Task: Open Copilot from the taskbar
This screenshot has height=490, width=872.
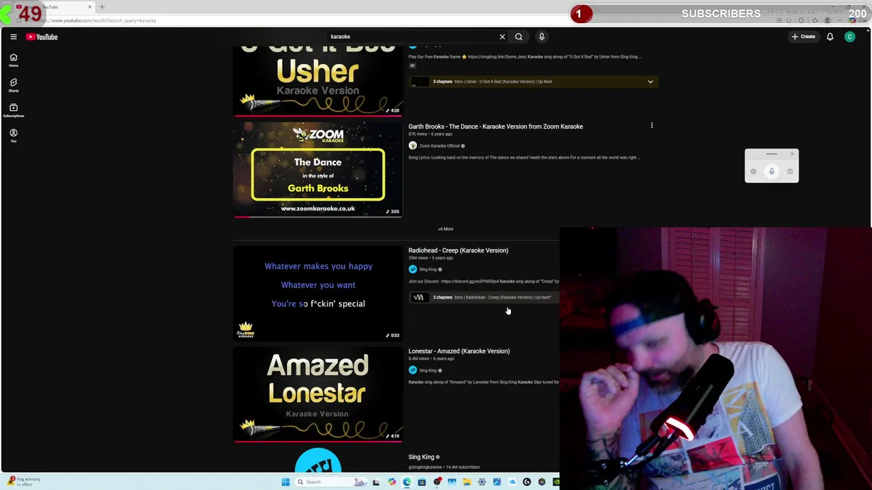Action: pos(392,482)
